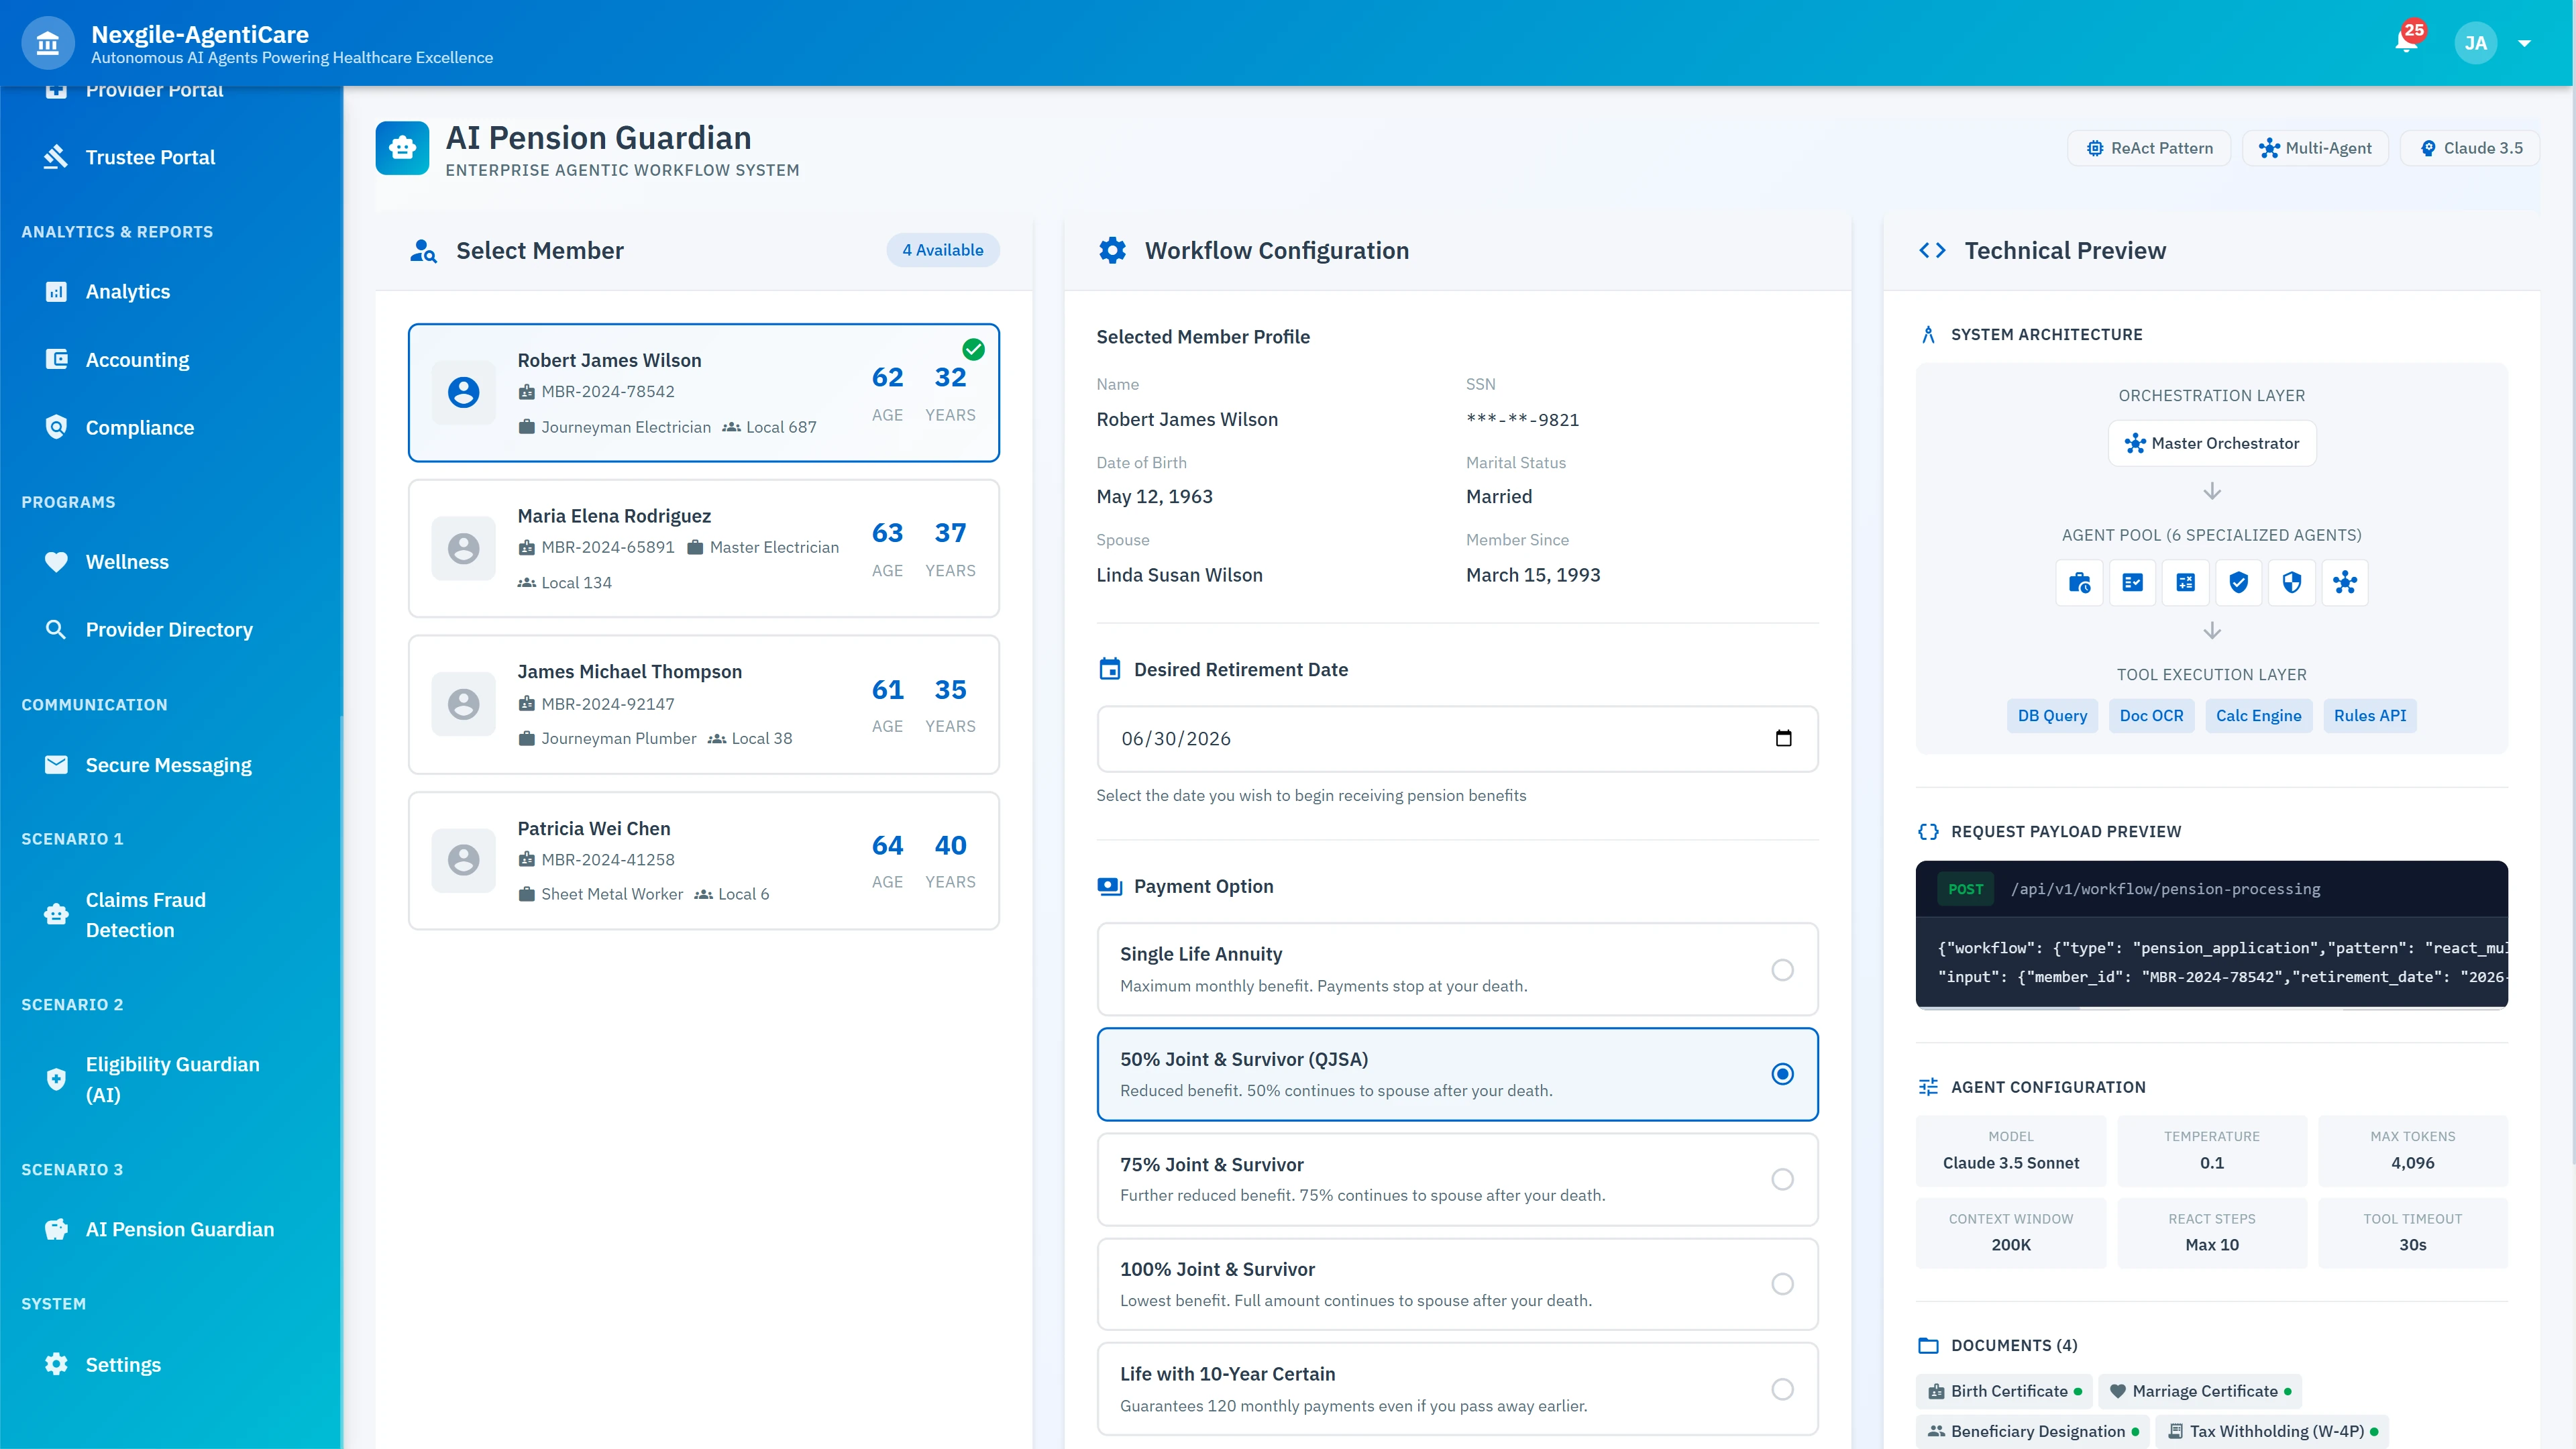The width and height of the screenshot is (2576, 1449).
Task: Click the Trustee Portal wrench icon
Action: pyautogui.click(x=56, y=157)
